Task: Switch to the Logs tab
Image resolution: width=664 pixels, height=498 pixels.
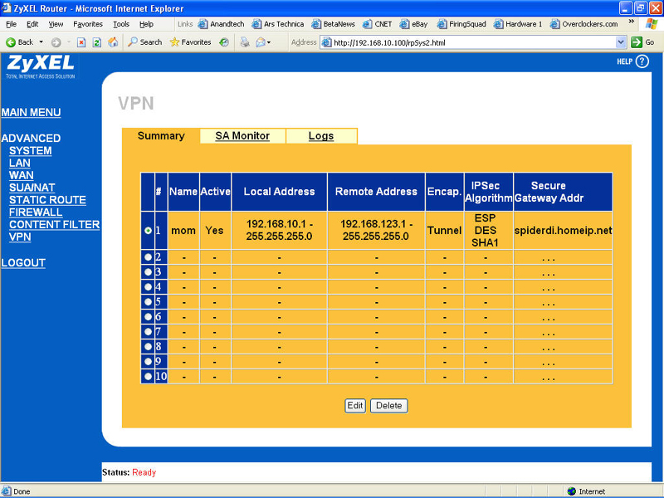Action: click(x=321, y=136)
